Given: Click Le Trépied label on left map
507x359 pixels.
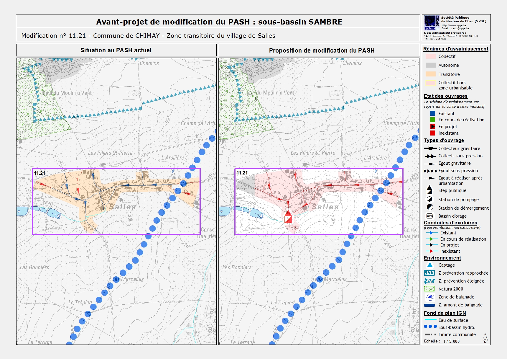Looking at the screenshot, I should click(x=80, y=302).
